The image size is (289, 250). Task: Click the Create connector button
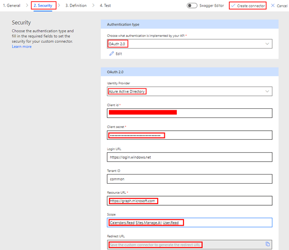250,6
